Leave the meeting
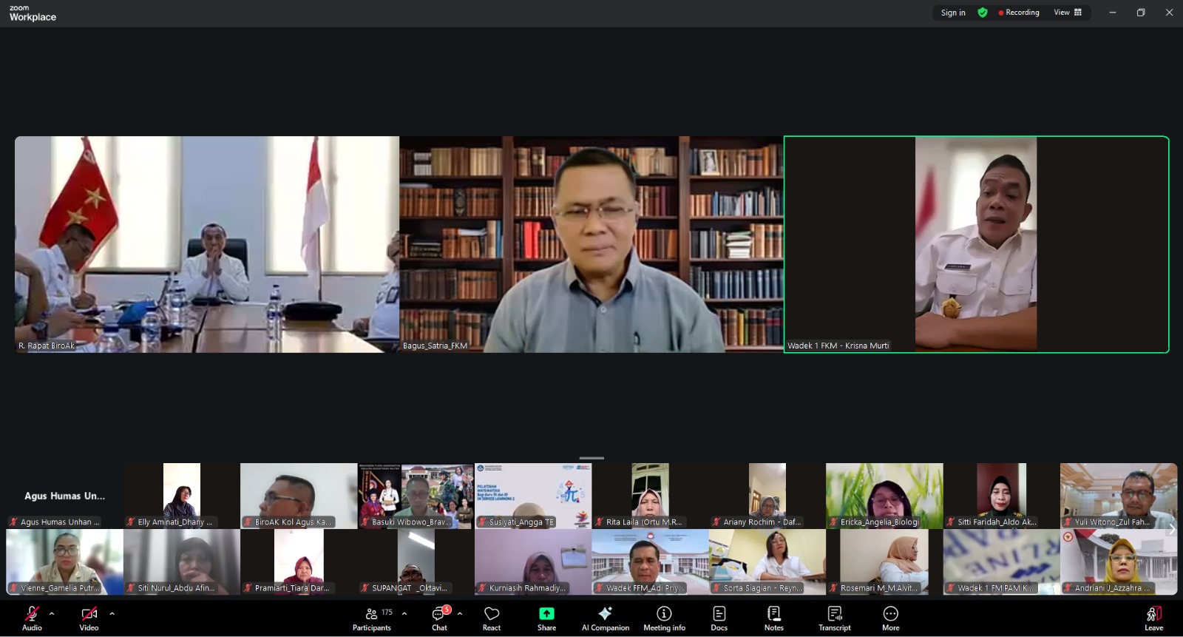This screenshot has width=1183, height=637. coord(1153,619)
